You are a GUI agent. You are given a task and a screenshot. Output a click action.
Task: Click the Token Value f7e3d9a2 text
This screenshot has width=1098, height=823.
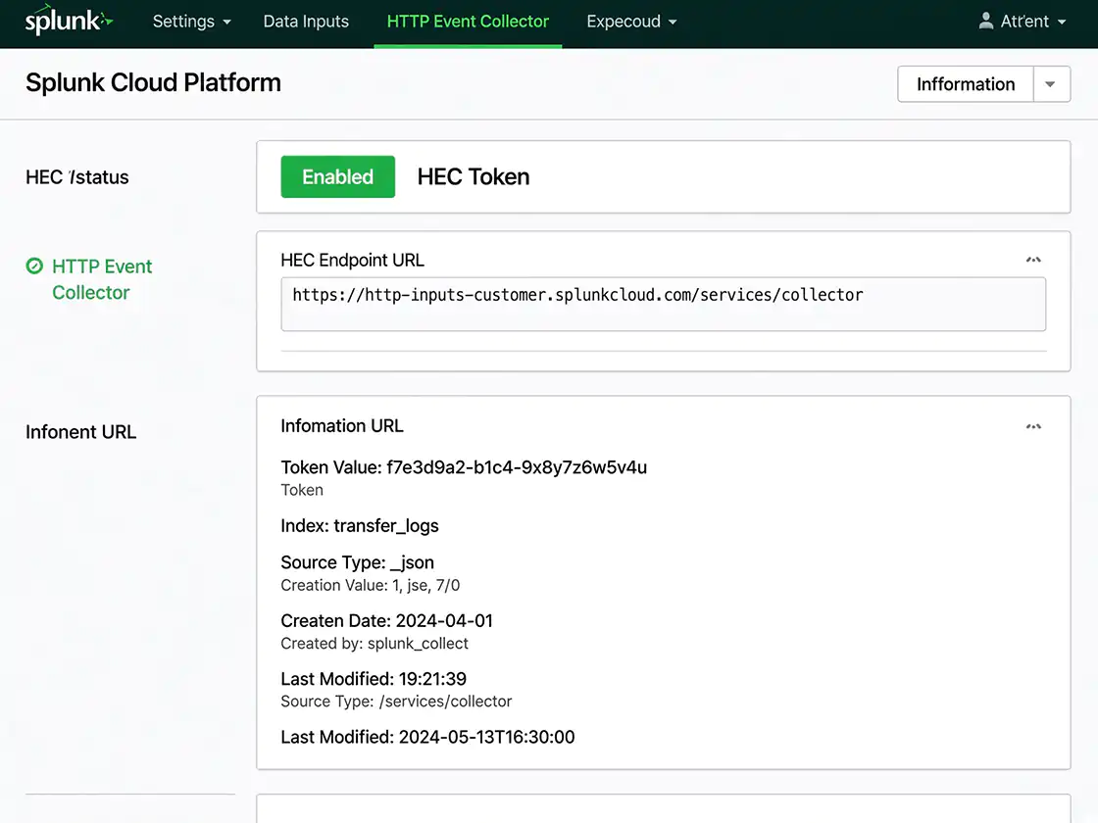[464, 467]
